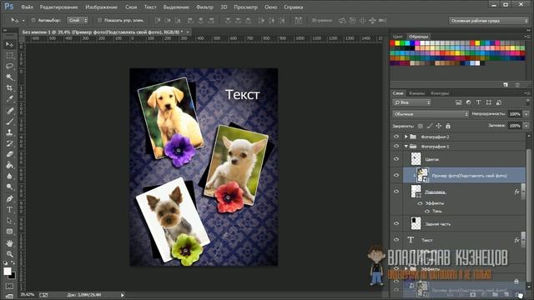Image resolution: width=534 pixels, height=300 pixels.
Task: Open the Изображение menu
Action: point(101,7)
